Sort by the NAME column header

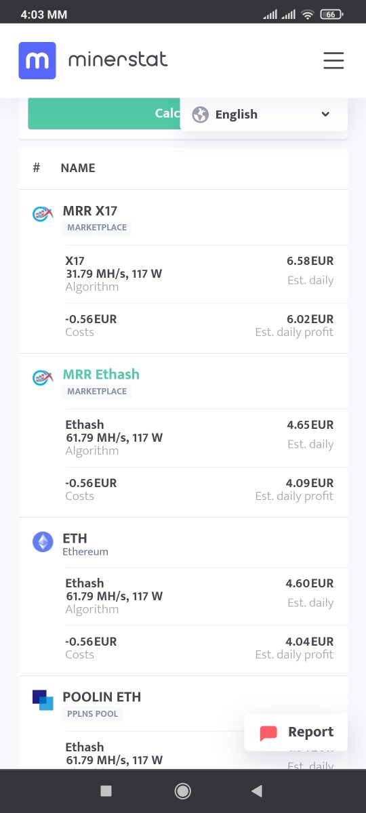[x=78, y=168]
